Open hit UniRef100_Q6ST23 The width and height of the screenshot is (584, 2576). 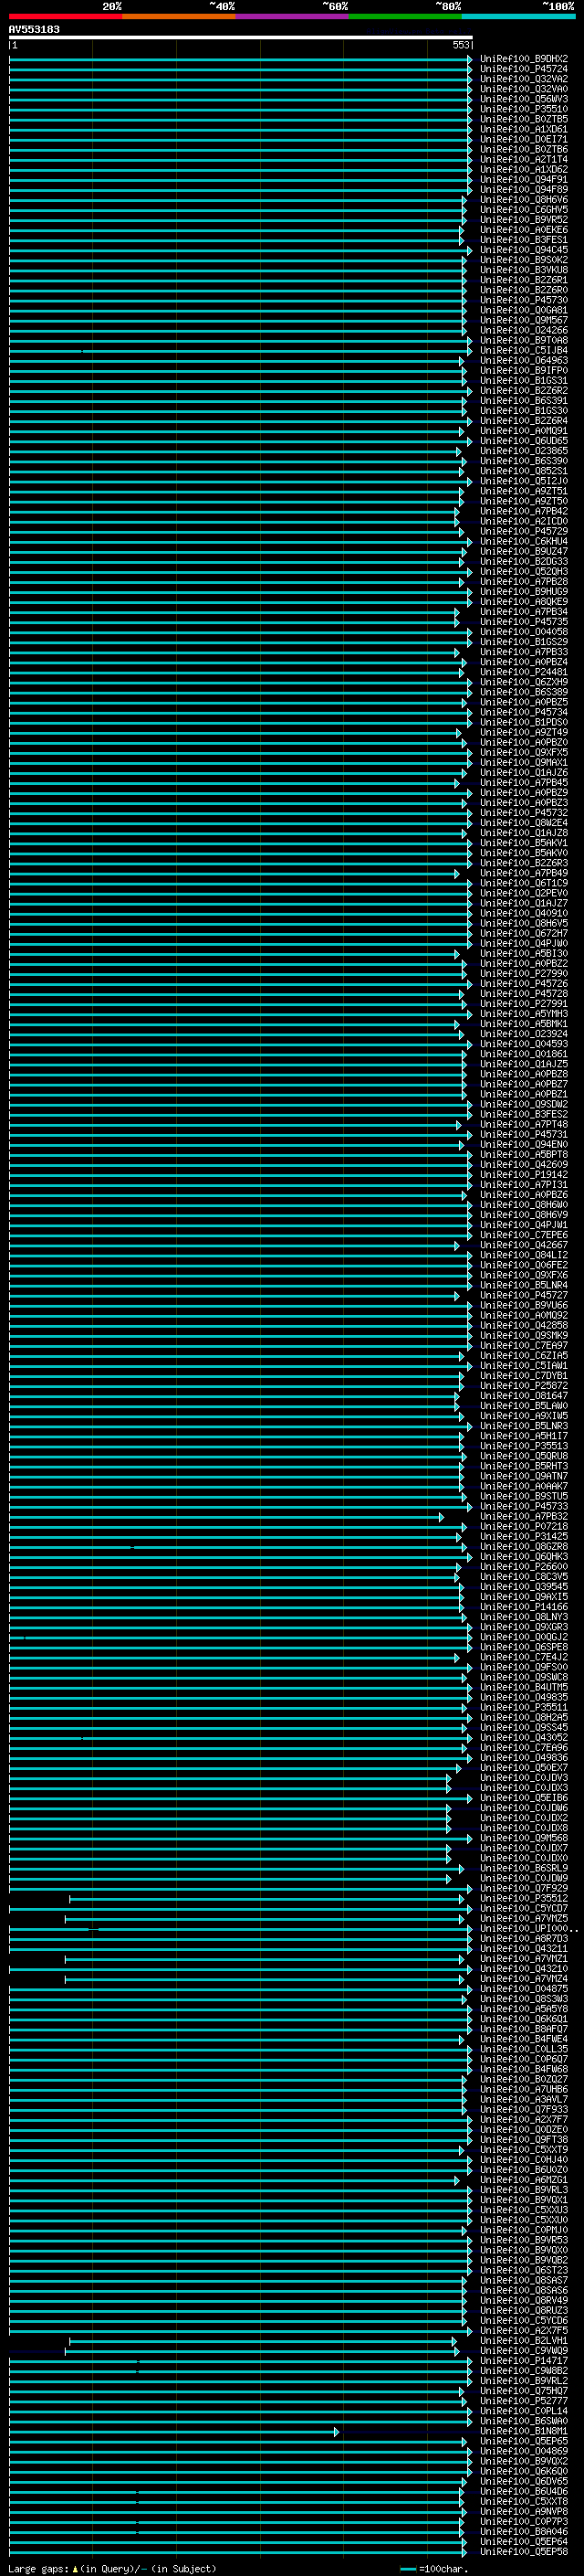524,2270
